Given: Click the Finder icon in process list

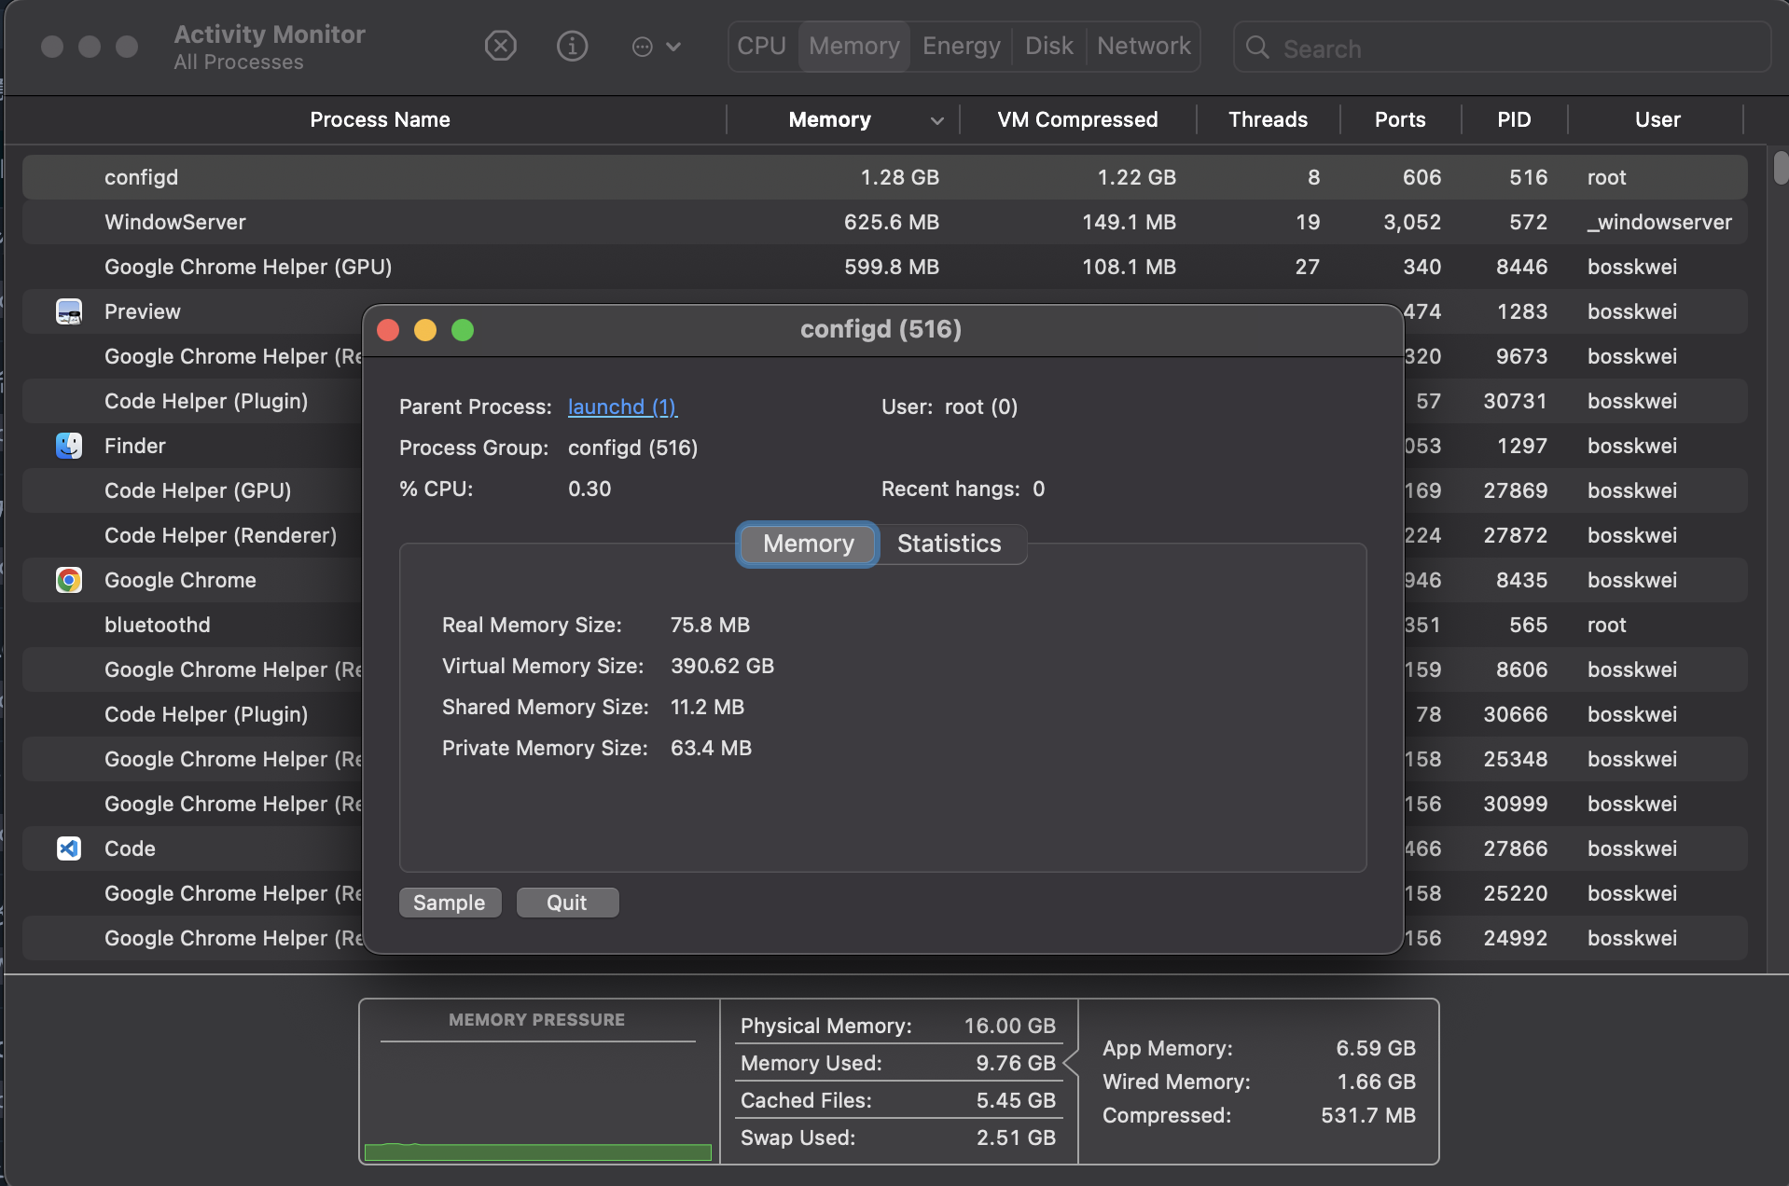Looking at the screenshot, I should pyautogui.click(x=69, y=446).
